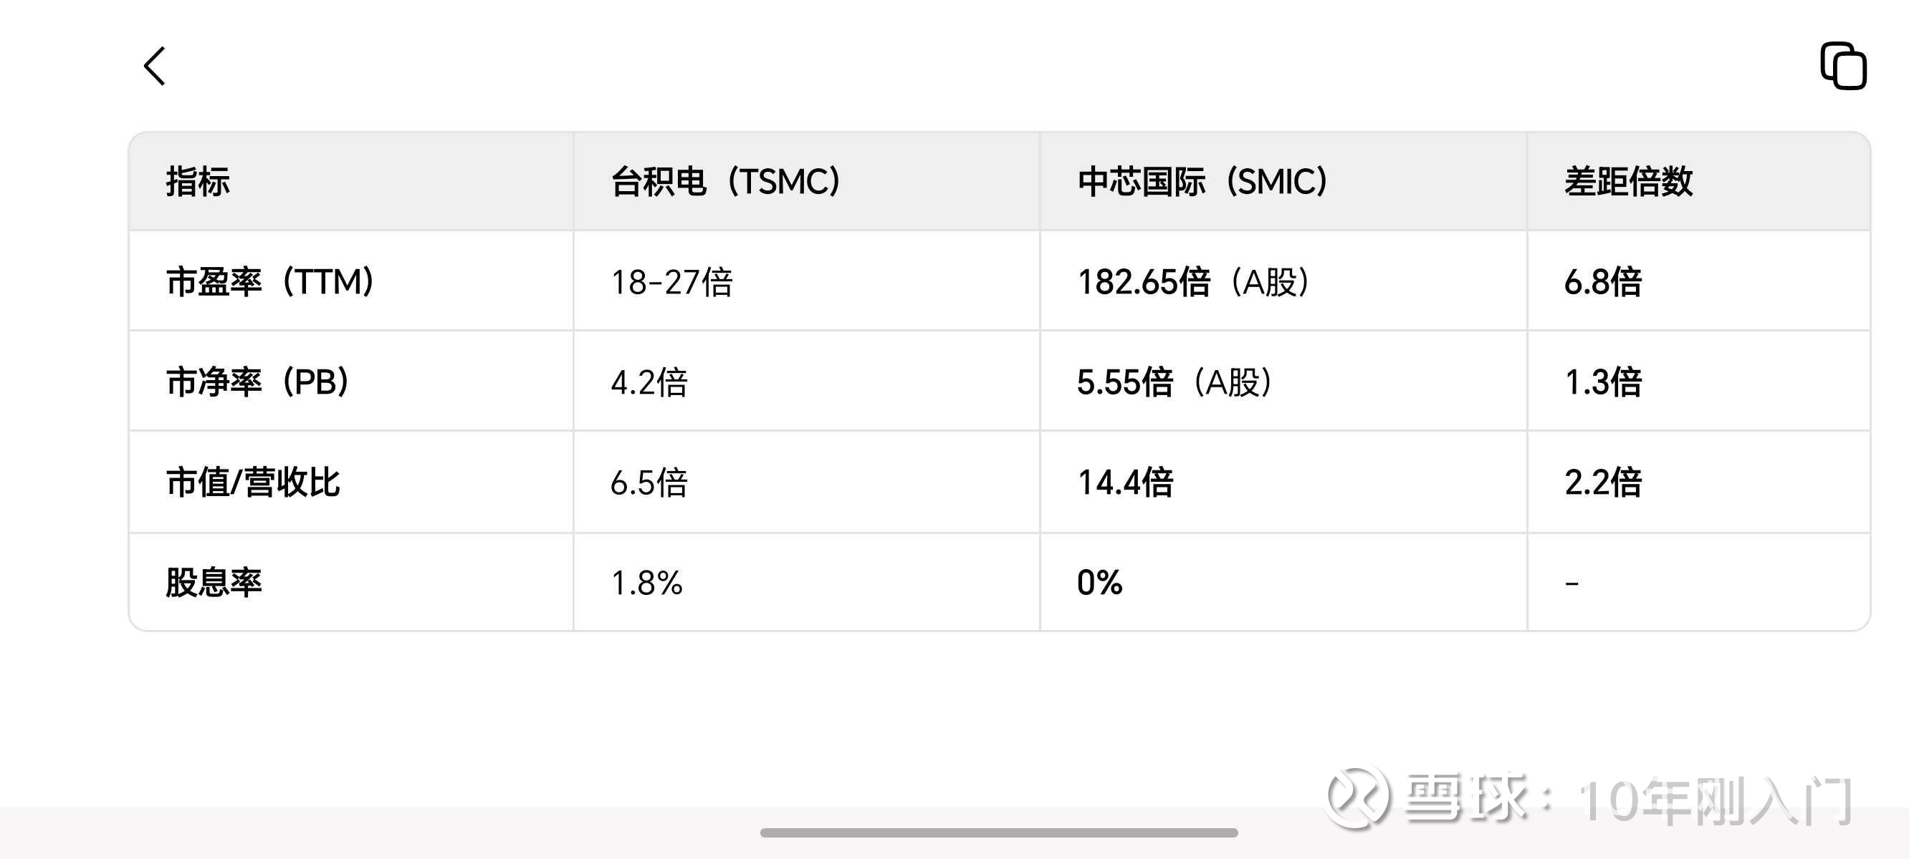Click the 10年刚入门 watermark text
This screenshot has height=859, width=1909.
tap(1715, 800)
